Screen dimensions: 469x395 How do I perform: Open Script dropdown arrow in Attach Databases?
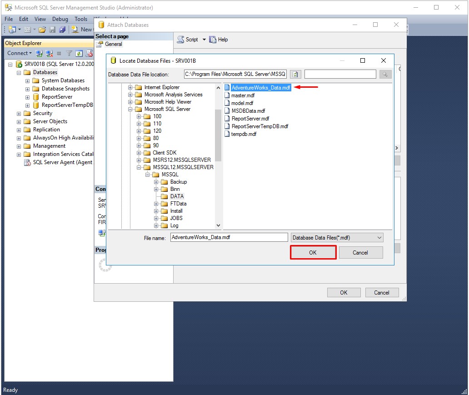tap(204, 40)
